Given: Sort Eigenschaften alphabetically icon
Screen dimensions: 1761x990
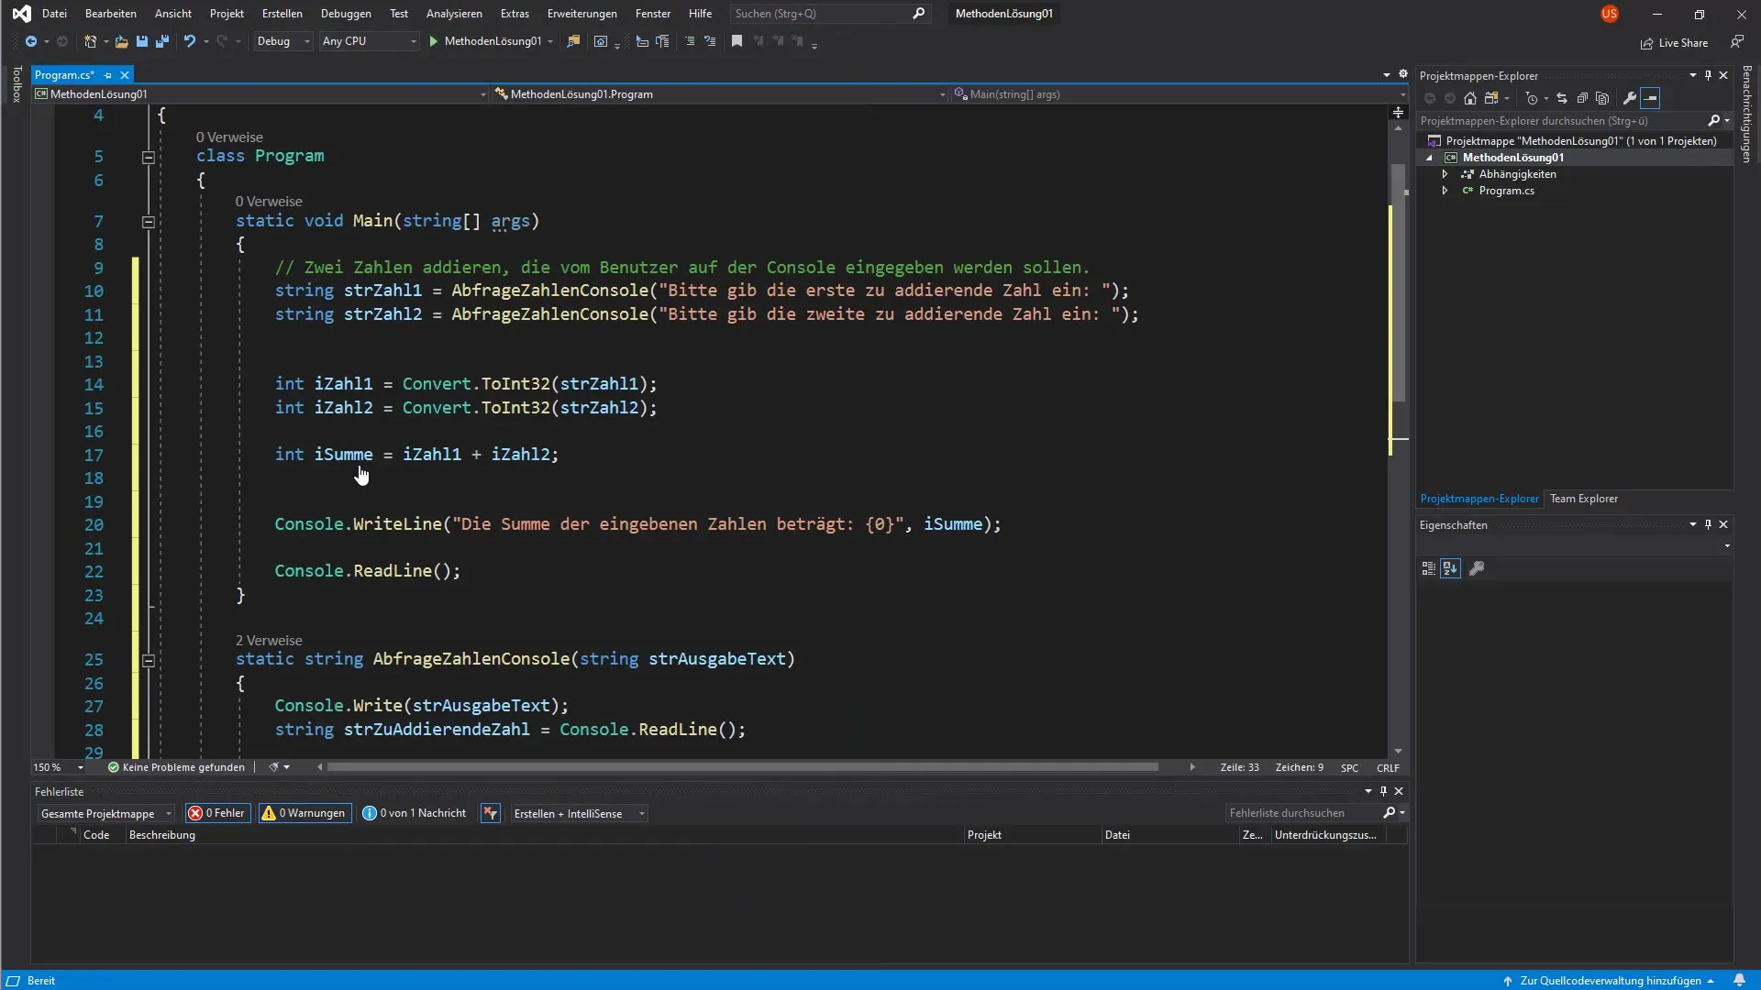Looking at the screenshot, I should coord(1450,569).
